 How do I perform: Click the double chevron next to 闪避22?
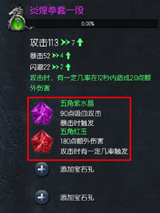(x=55, y=67)
